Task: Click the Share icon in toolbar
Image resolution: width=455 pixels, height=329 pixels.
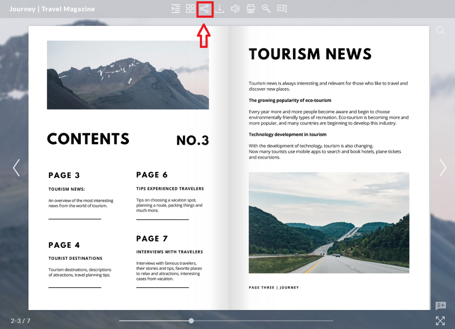Action: [204, 9]
